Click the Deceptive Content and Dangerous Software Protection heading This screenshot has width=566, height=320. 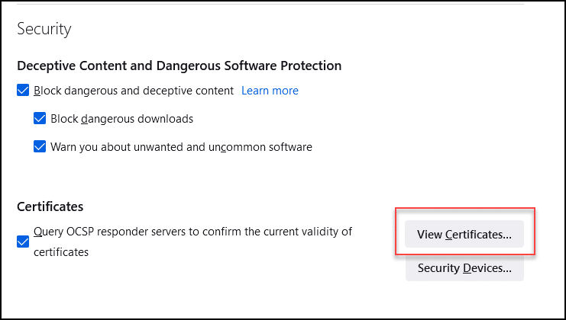pos(179,66)
